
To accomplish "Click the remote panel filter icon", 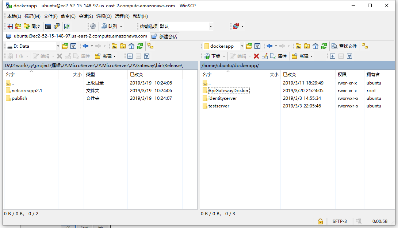I will pyautogui.click(x=257, y=46).
